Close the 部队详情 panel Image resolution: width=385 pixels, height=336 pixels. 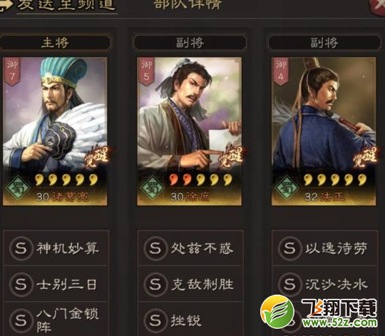point(378,6)
